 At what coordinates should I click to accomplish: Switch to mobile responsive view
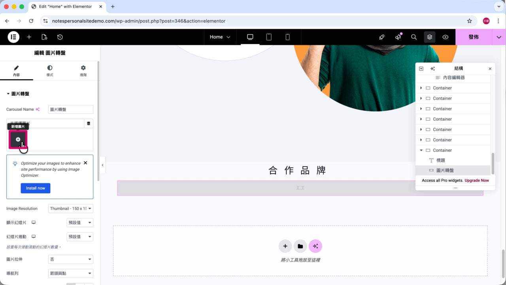point(287,37)
